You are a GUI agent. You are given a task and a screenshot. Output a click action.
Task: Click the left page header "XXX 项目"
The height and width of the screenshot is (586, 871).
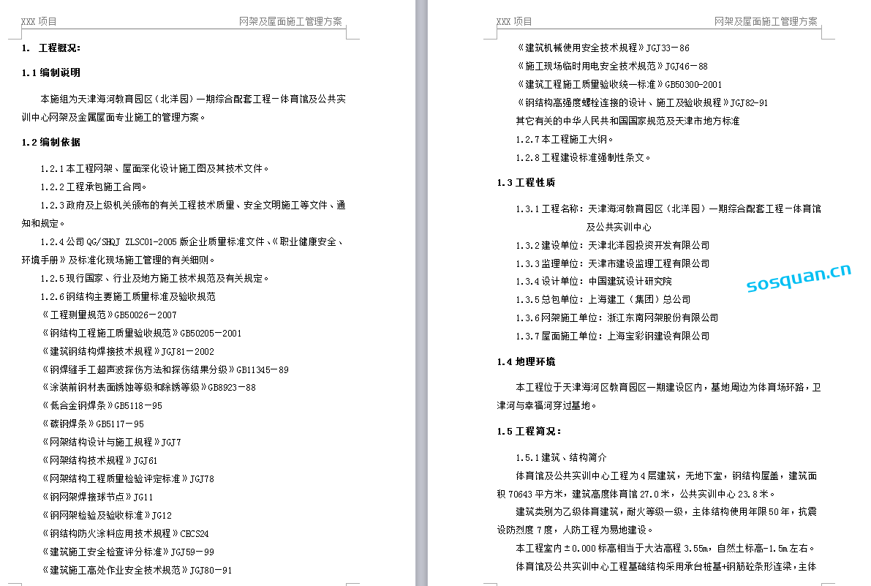[39, 22]
